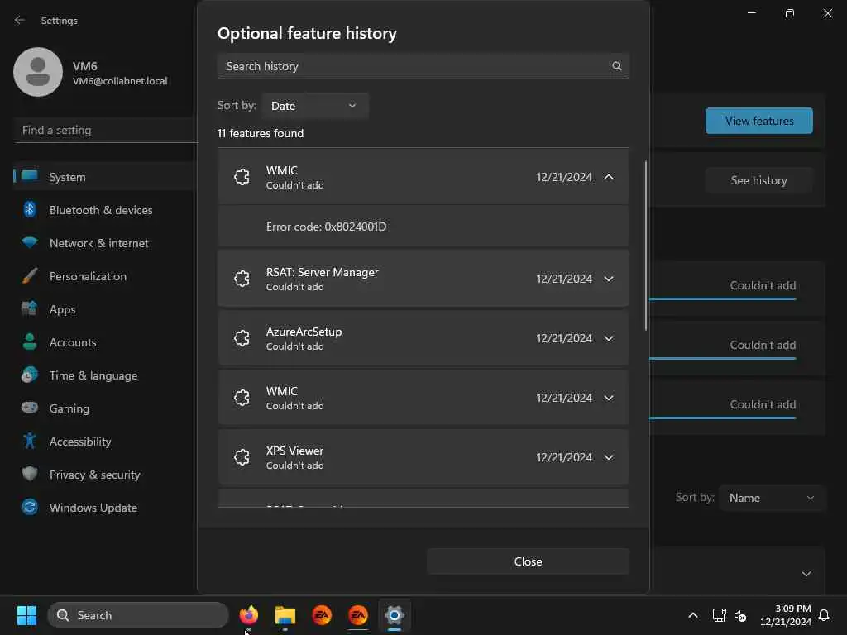The width and height of the screenshot is (847, 635).
Task: Click the search magnifier in Search history
Action: [616, 66]
